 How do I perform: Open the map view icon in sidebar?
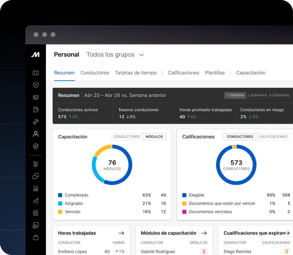click(x=36, y=73)
